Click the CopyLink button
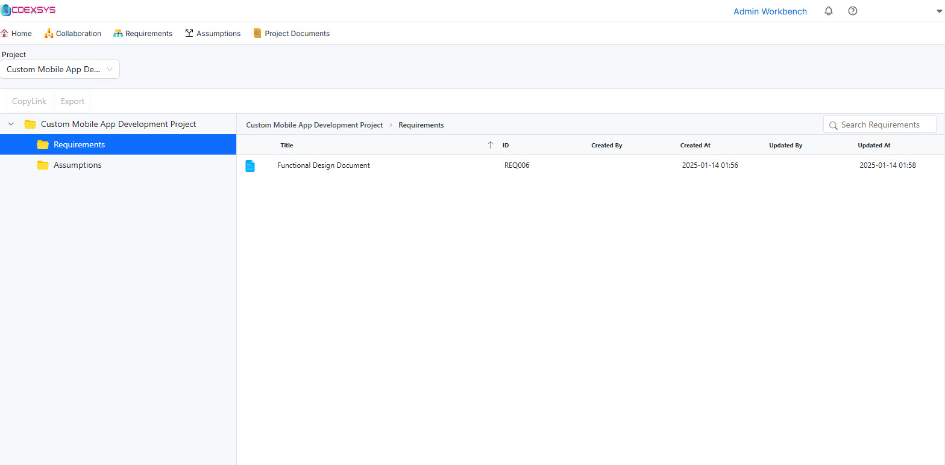The image size is (945, 465). (29, 101)
